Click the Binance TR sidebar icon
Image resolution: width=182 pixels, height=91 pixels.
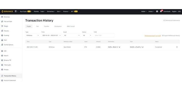(x=2, y=60)
